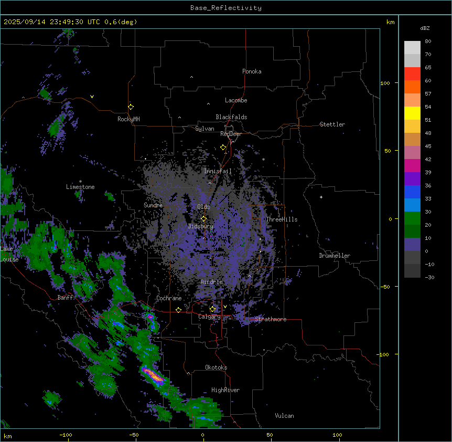Click the -10 value in the dBZ legend
This screenshot has width=452, height=442.
pyautogui.click(x=429, y=264)
